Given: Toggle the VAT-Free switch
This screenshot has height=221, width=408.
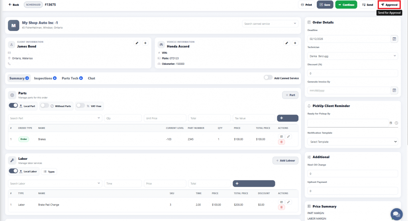Looking at the screenshot, I should point(80,106).
